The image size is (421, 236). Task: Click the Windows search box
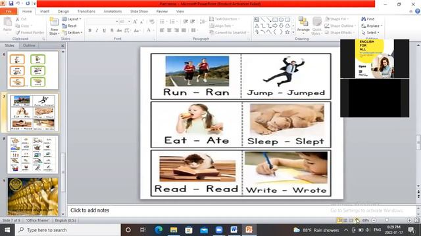(x=68, y=230)
